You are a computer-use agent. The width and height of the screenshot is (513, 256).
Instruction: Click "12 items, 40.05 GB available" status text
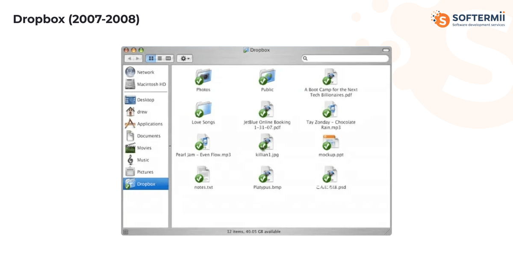click(x=254, y=232)
